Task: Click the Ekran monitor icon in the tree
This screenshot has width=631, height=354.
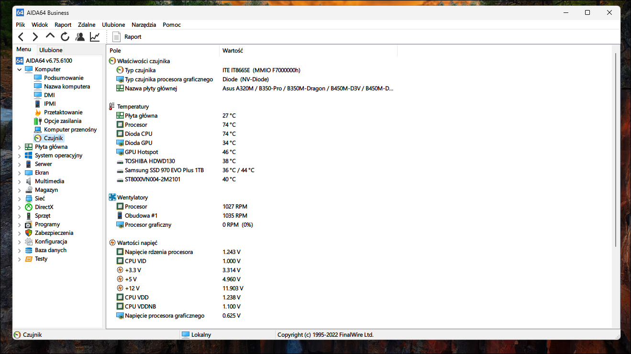Action: coord(29,173)
